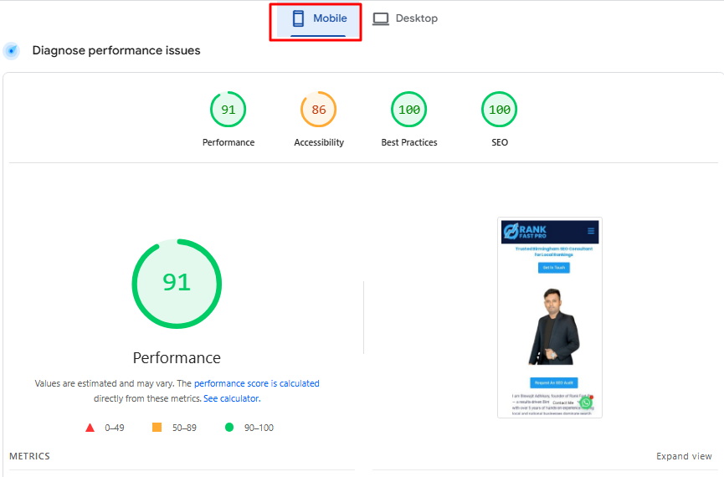Click Expand view

pos(684,456)
